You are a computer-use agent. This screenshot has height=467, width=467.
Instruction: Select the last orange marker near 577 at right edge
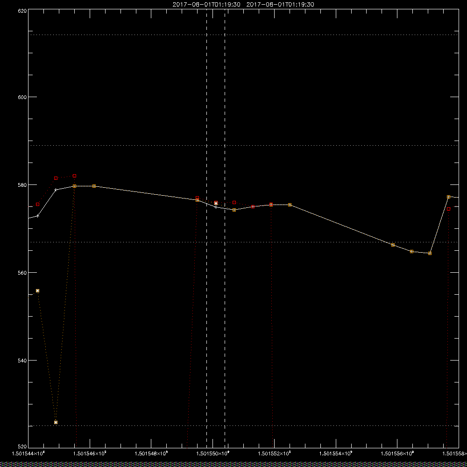click(448, 197)
